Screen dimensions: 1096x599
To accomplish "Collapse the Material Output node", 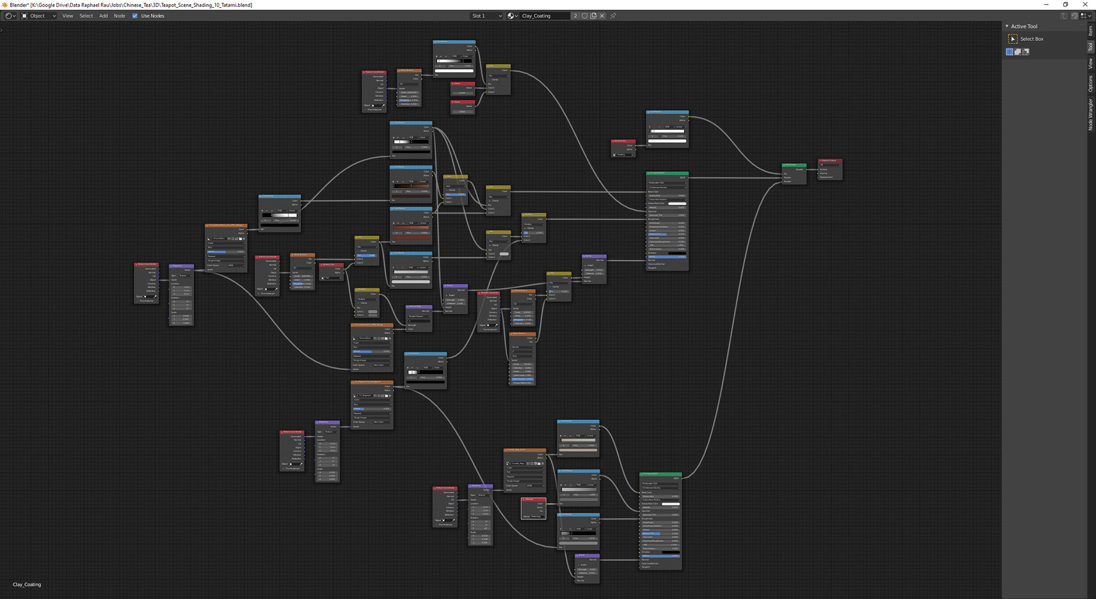I will coord(820,160).
